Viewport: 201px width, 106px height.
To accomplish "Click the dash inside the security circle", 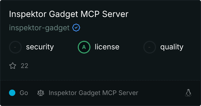I will [x=15, y=47].
